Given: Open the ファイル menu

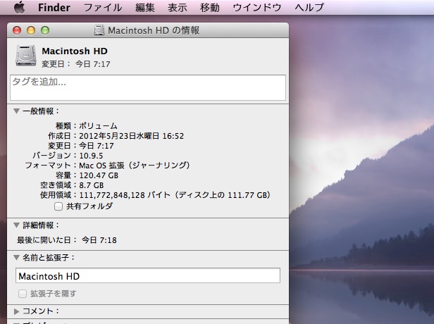Looking at the screenshot, I should (x=103, y=8).
